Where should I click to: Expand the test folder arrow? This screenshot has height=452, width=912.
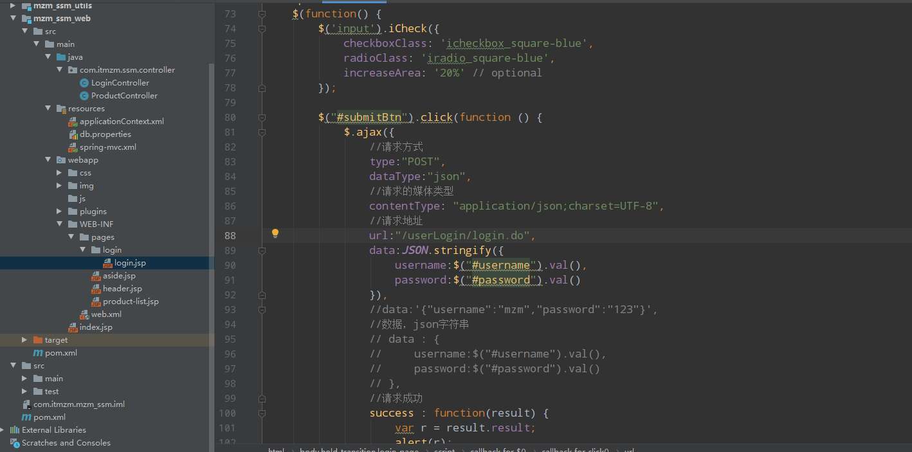24,392
